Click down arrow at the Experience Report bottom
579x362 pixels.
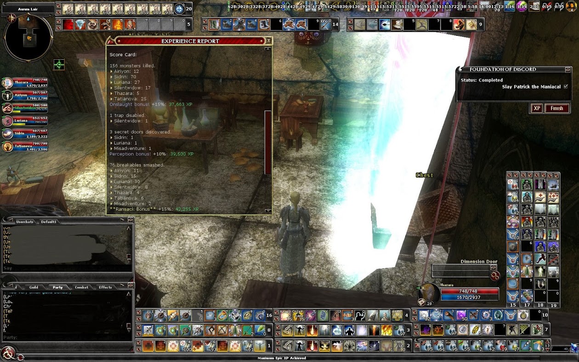pos(268,211)
